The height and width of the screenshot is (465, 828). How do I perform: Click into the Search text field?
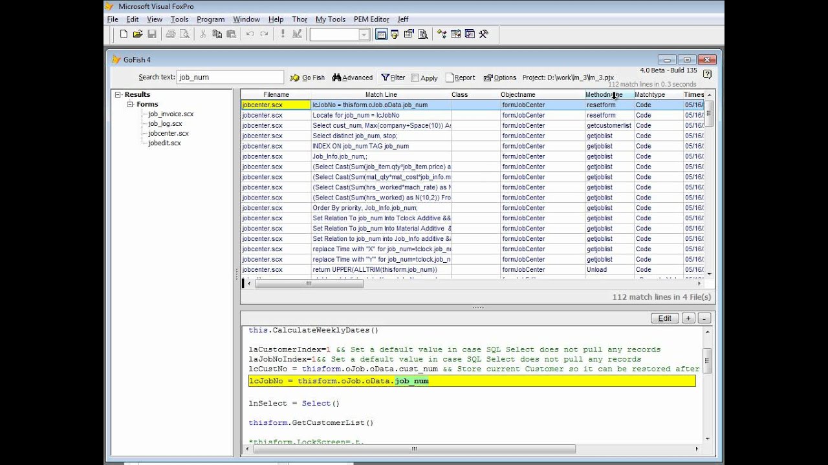(x=230, y=77)
